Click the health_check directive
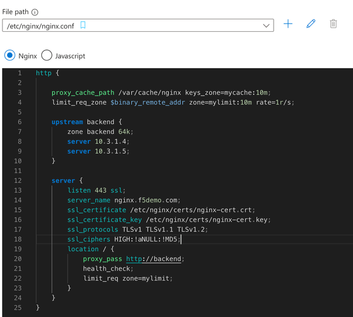Image resolution: width=353 pixels, height=317 pixels. [106, 269]
